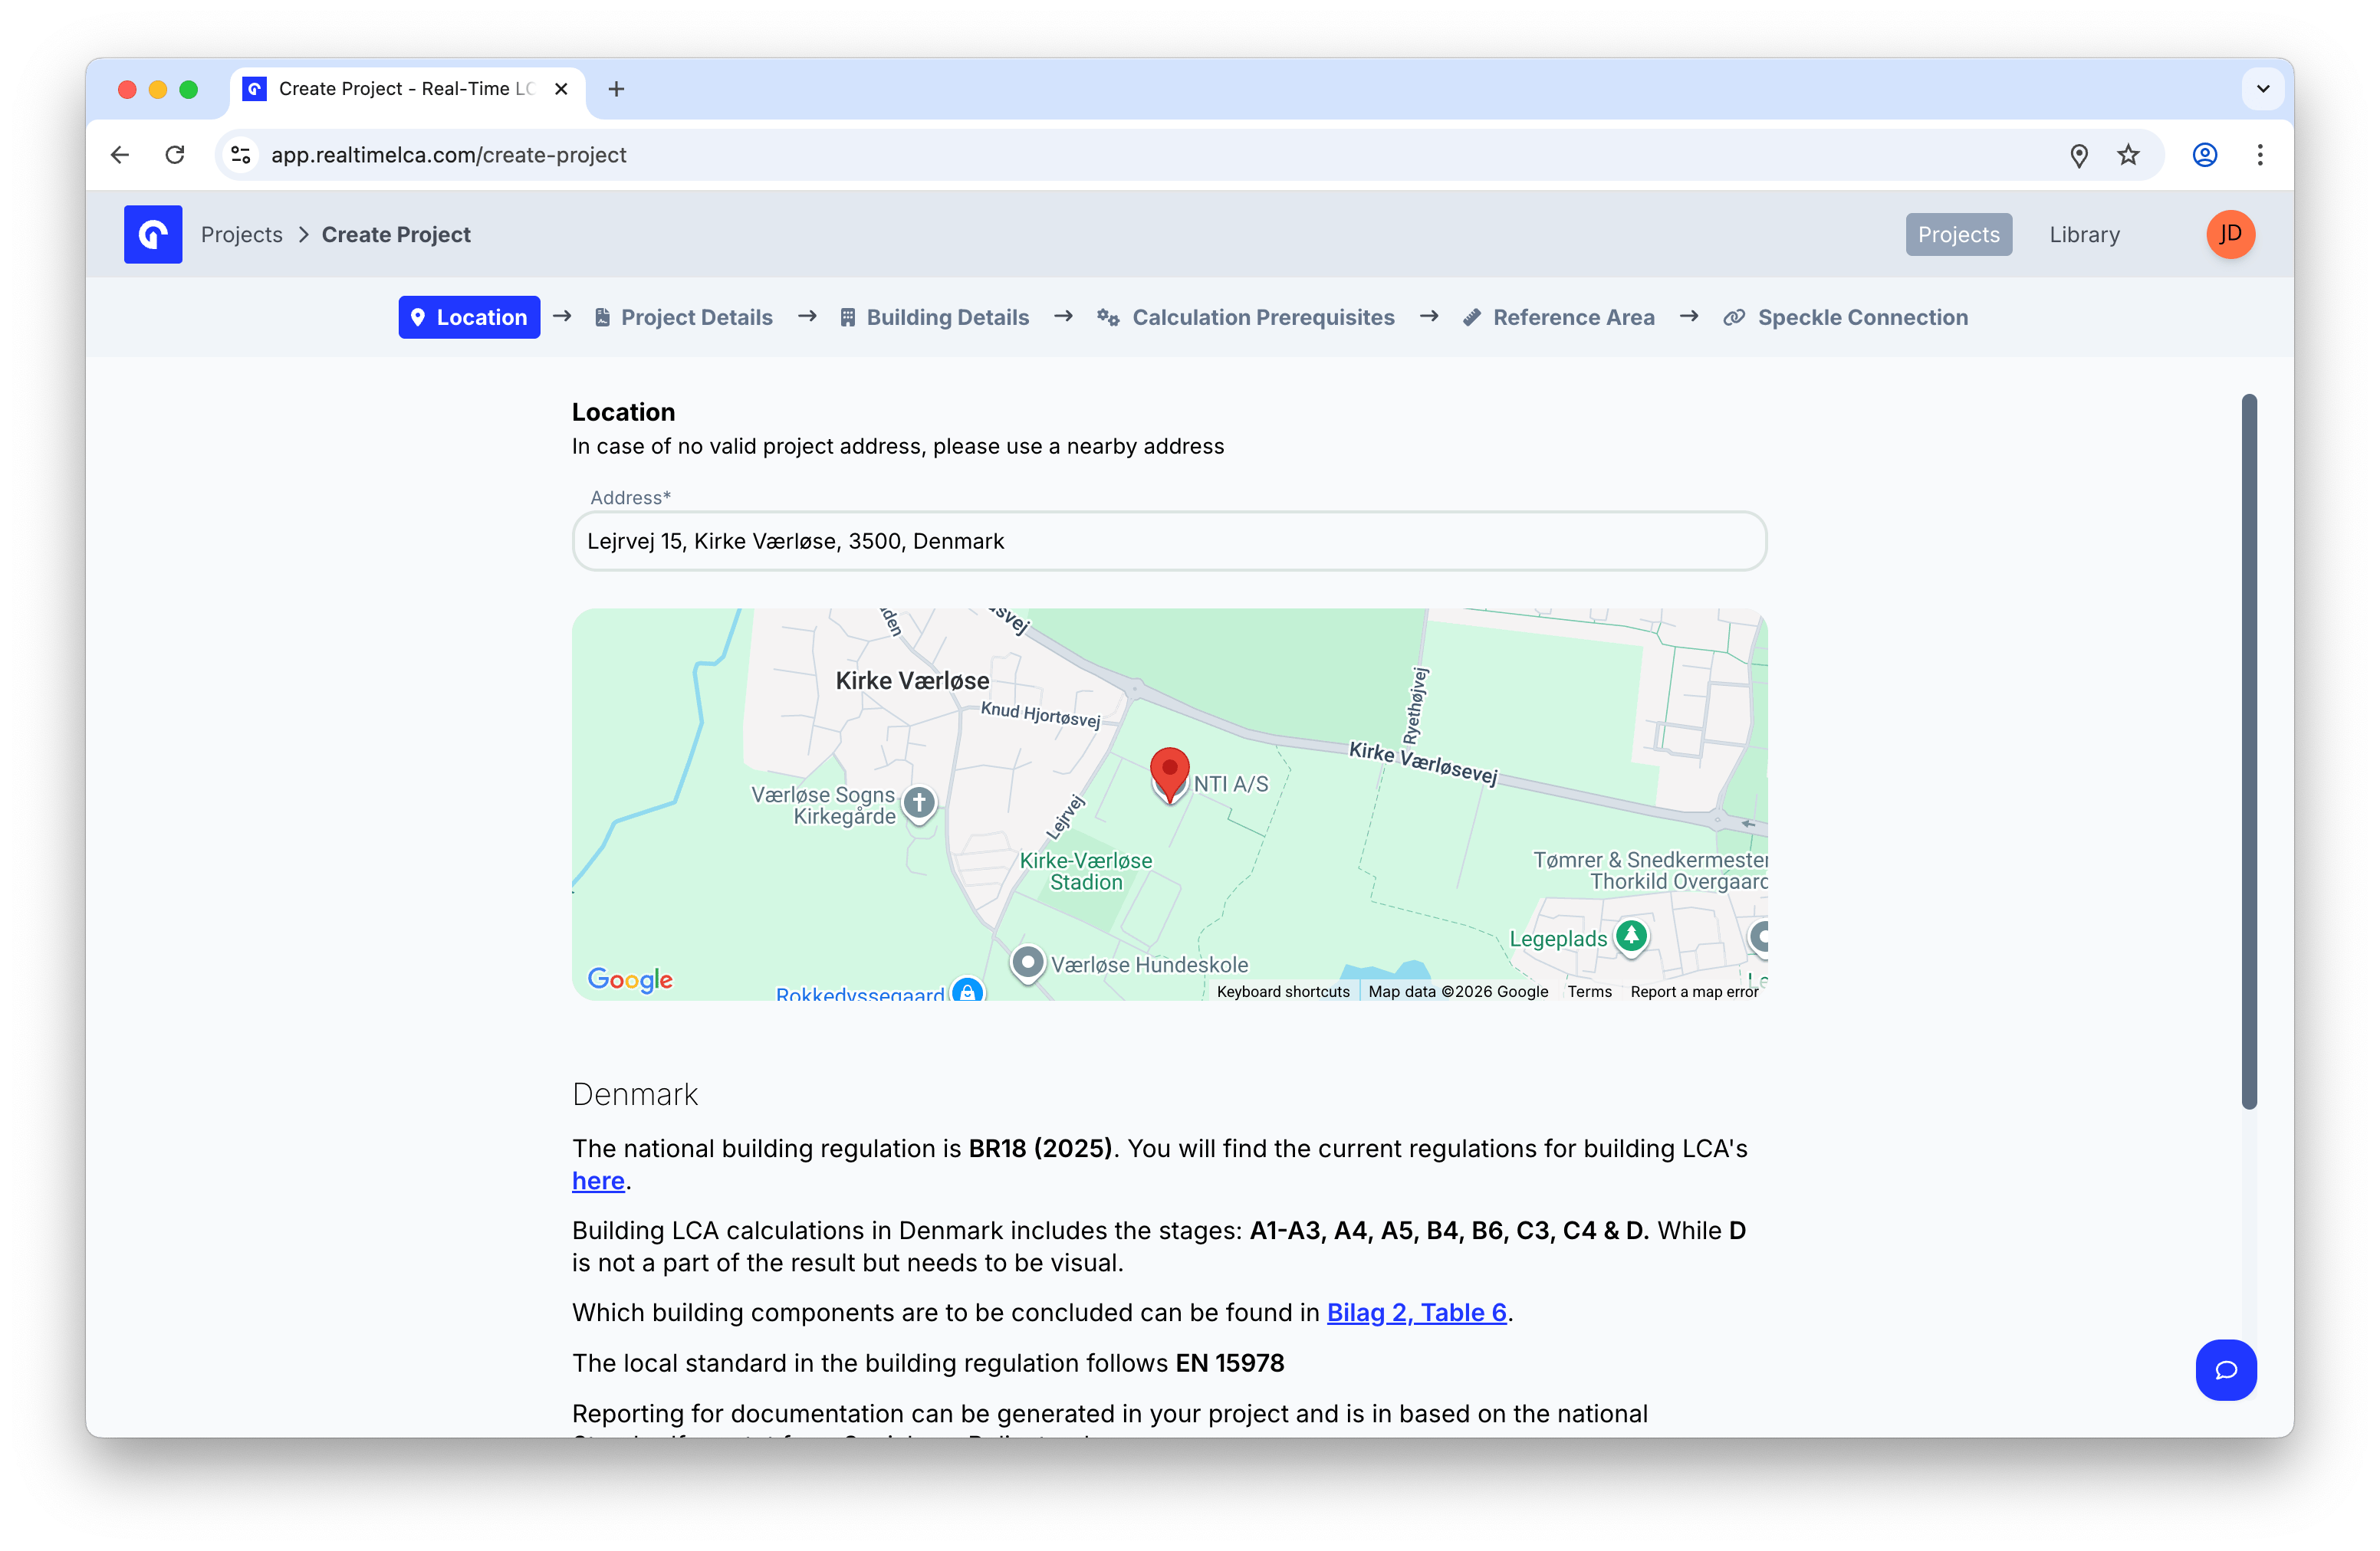Click the Legeplads playground marker
The image size is (2380, 1551).
click(1632, 937)
